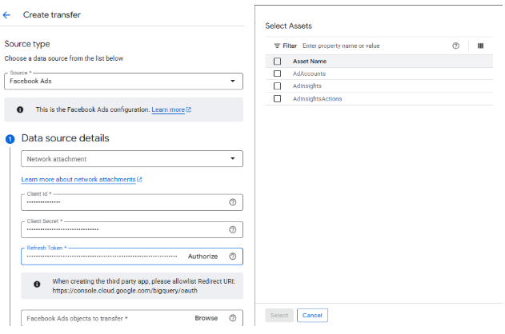Click the help icon in Client Id field
Viewport: 505px width, 334px height.
[x=233, y=203]
